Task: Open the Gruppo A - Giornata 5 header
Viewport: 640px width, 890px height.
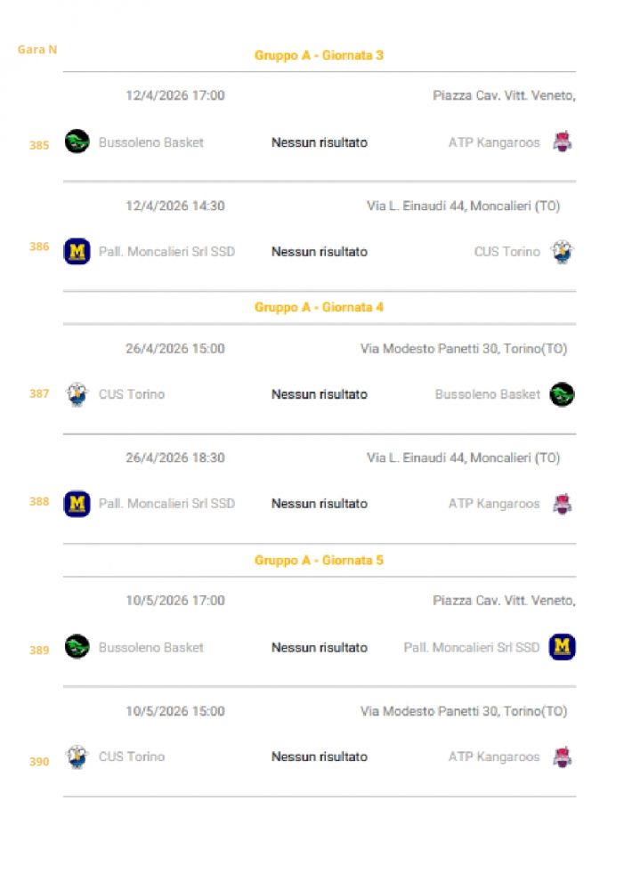Action: (319, 561)
